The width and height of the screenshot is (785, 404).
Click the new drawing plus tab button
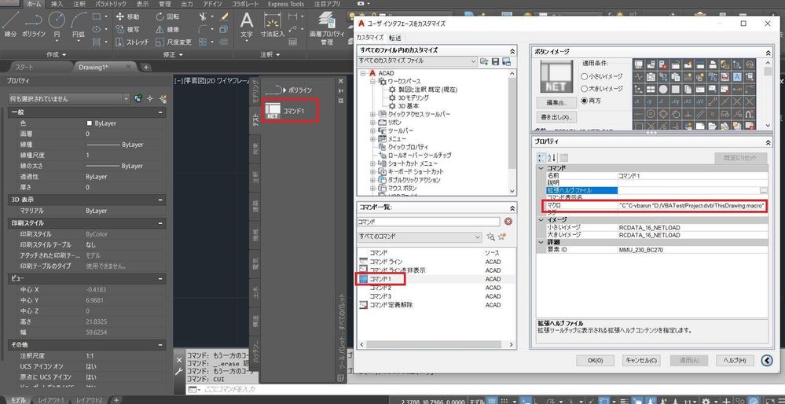pyautogui.click(x=145, y=67)
